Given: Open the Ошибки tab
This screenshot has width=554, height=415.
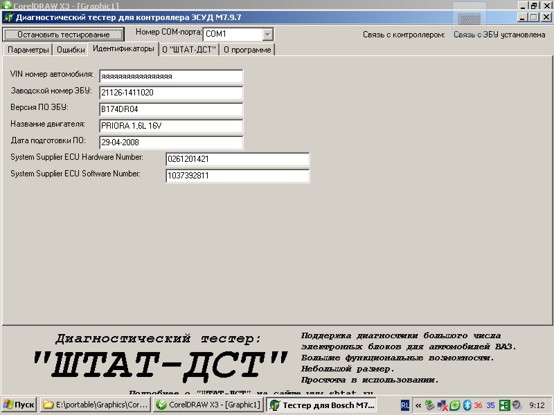Looking at the screenshot, I should (71, 50).
